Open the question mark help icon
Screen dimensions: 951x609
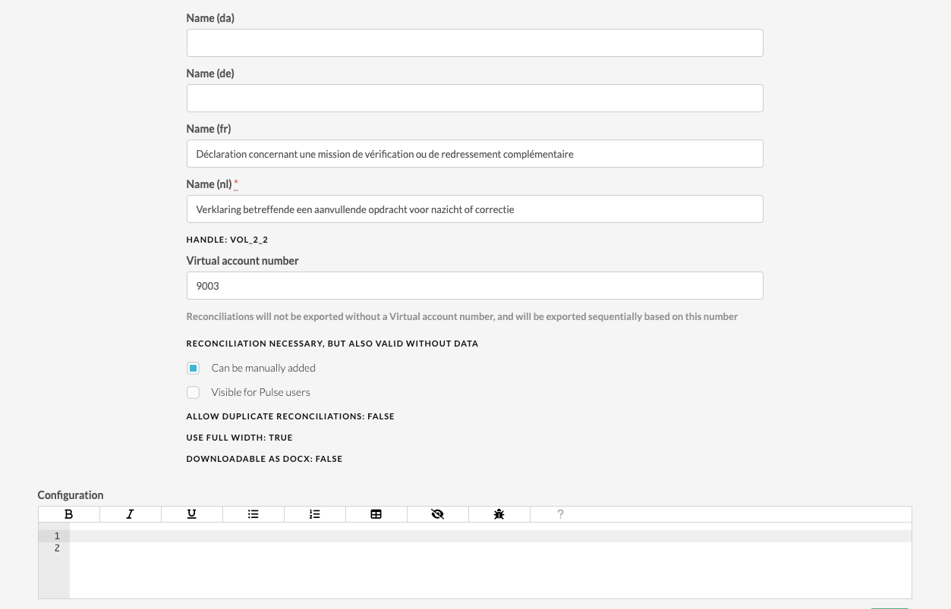coord(561,514)
